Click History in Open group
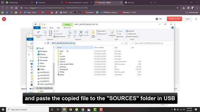The image size is (200, 112). tap(120, 37)
